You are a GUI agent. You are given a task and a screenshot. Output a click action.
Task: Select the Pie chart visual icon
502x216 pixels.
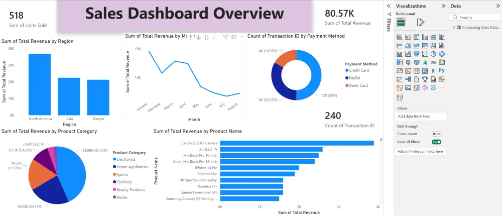click(x=434, y=54)
